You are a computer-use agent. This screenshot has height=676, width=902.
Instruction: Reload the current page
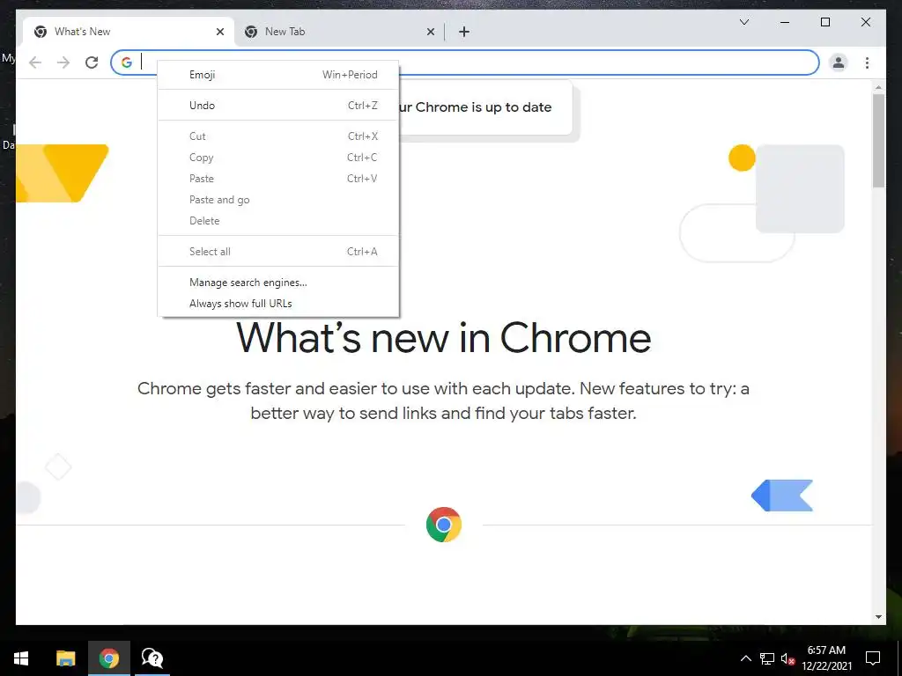tap(92, 62)
